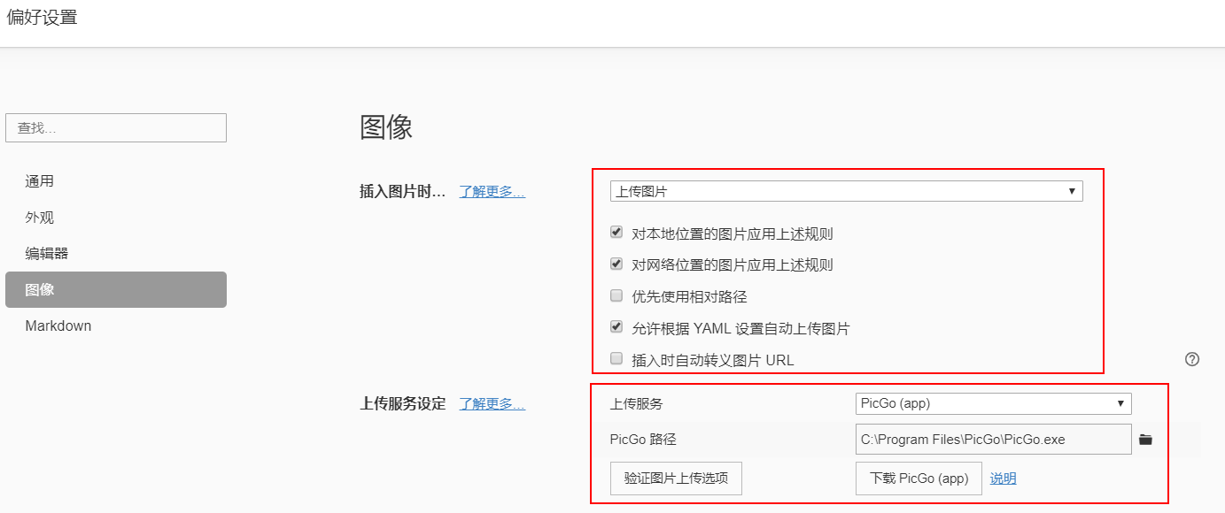This screenshot has width=1225, height=513.
Task: Open 了解更多 link beside 上传服务设定
Action: click(x=492, y=404)
